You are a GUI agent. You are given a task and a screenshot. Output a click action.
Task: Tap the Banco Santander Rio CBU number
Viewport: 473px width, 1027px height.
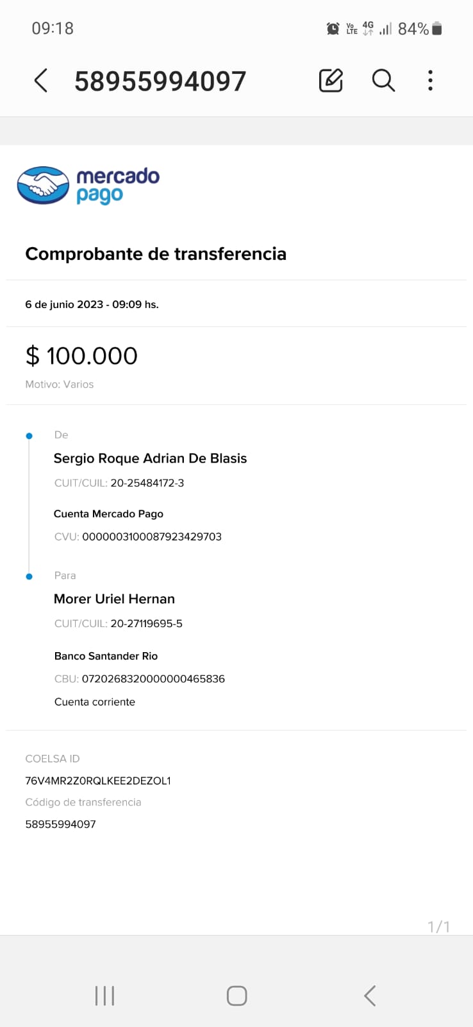[x=153, y=679]
